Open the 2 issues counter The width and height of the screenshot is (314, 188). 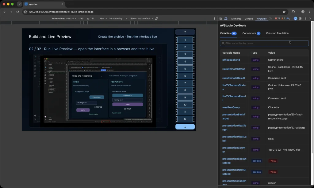tap(288, 19)
